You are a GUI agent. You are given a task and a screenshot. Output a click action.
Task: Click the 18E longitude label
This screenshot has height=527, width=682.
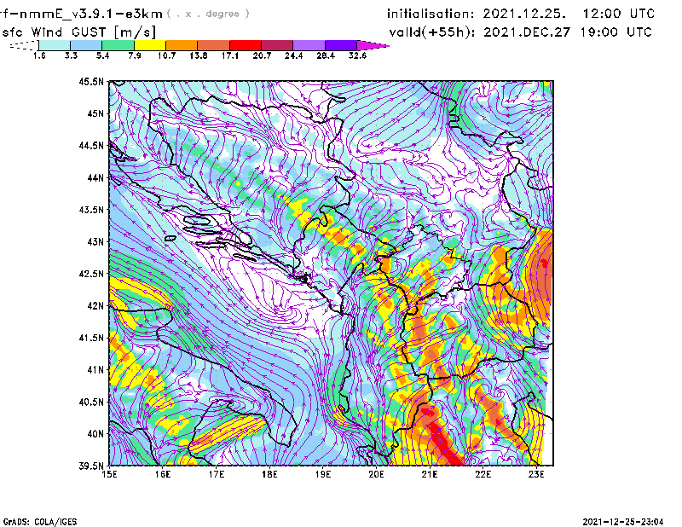269,474
